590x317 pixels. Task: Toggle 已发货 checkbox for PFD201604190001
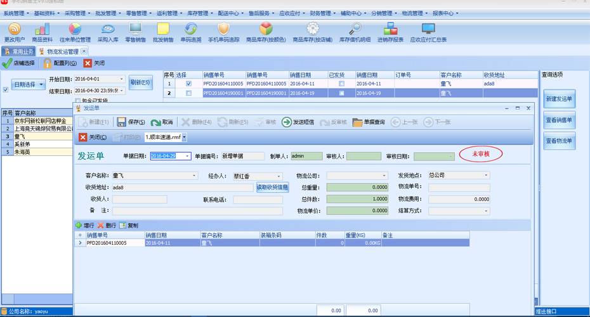click(x=341, y=93)
